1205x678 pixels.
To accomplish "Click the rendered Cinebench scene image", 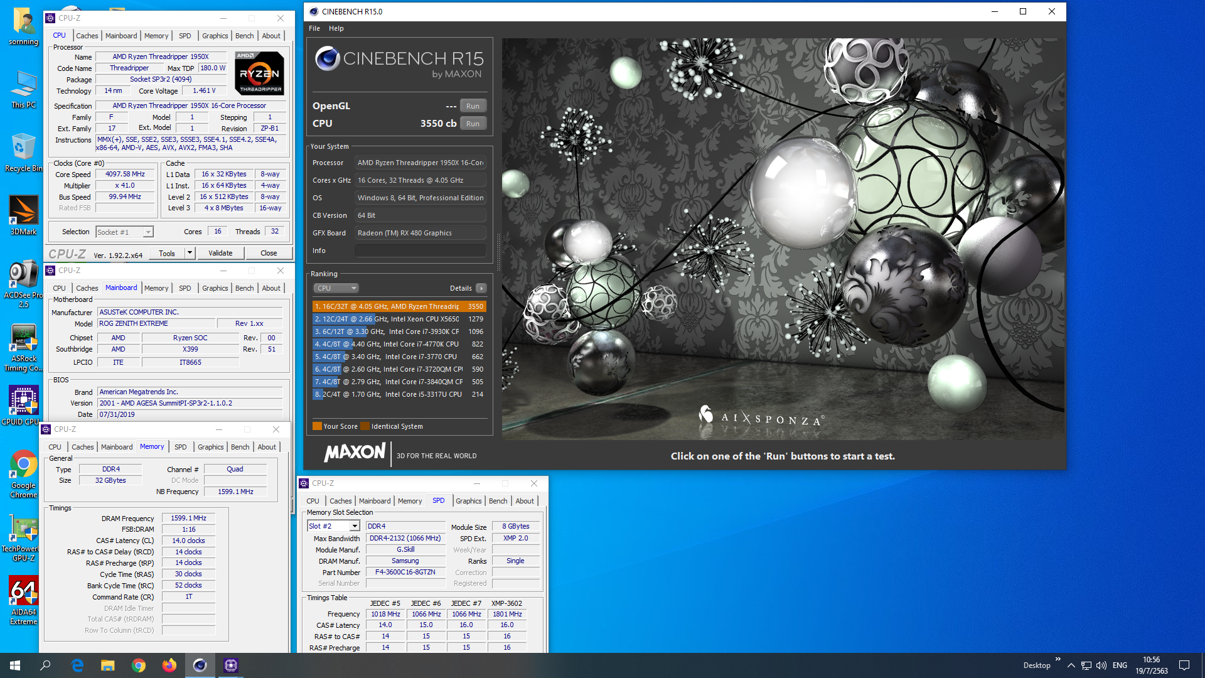I will click(783, 239).
